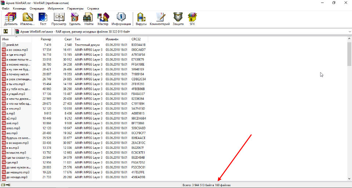Open the Найти (Find) binoculars tool
This screenshot has width=352, height=188.
pos(89,19)
